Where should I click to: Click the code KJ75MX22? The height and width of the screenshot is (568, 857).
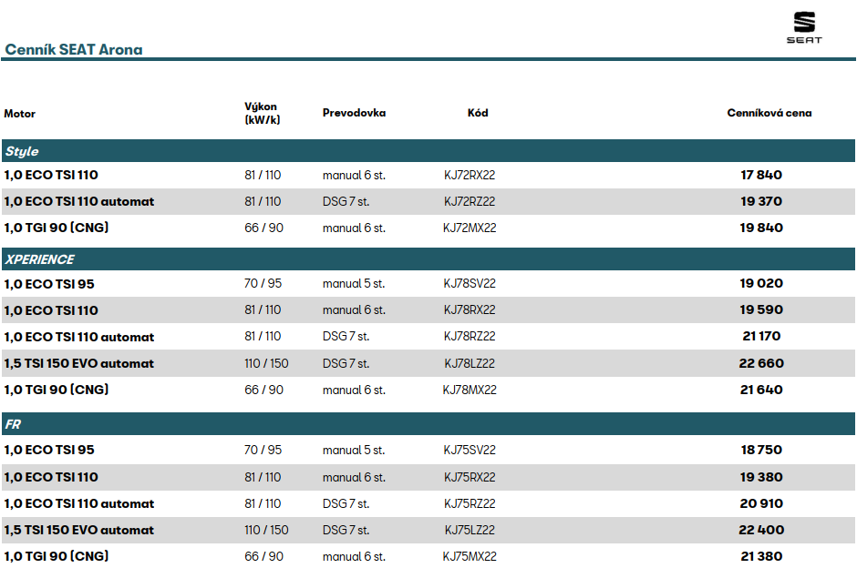point(470,556)
